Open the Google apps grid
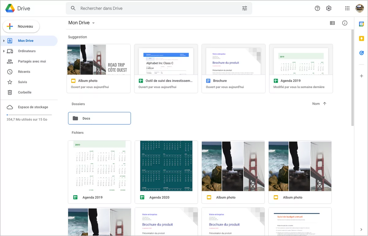The width and height of the screenshot is (368, 236). click(347, 8)
